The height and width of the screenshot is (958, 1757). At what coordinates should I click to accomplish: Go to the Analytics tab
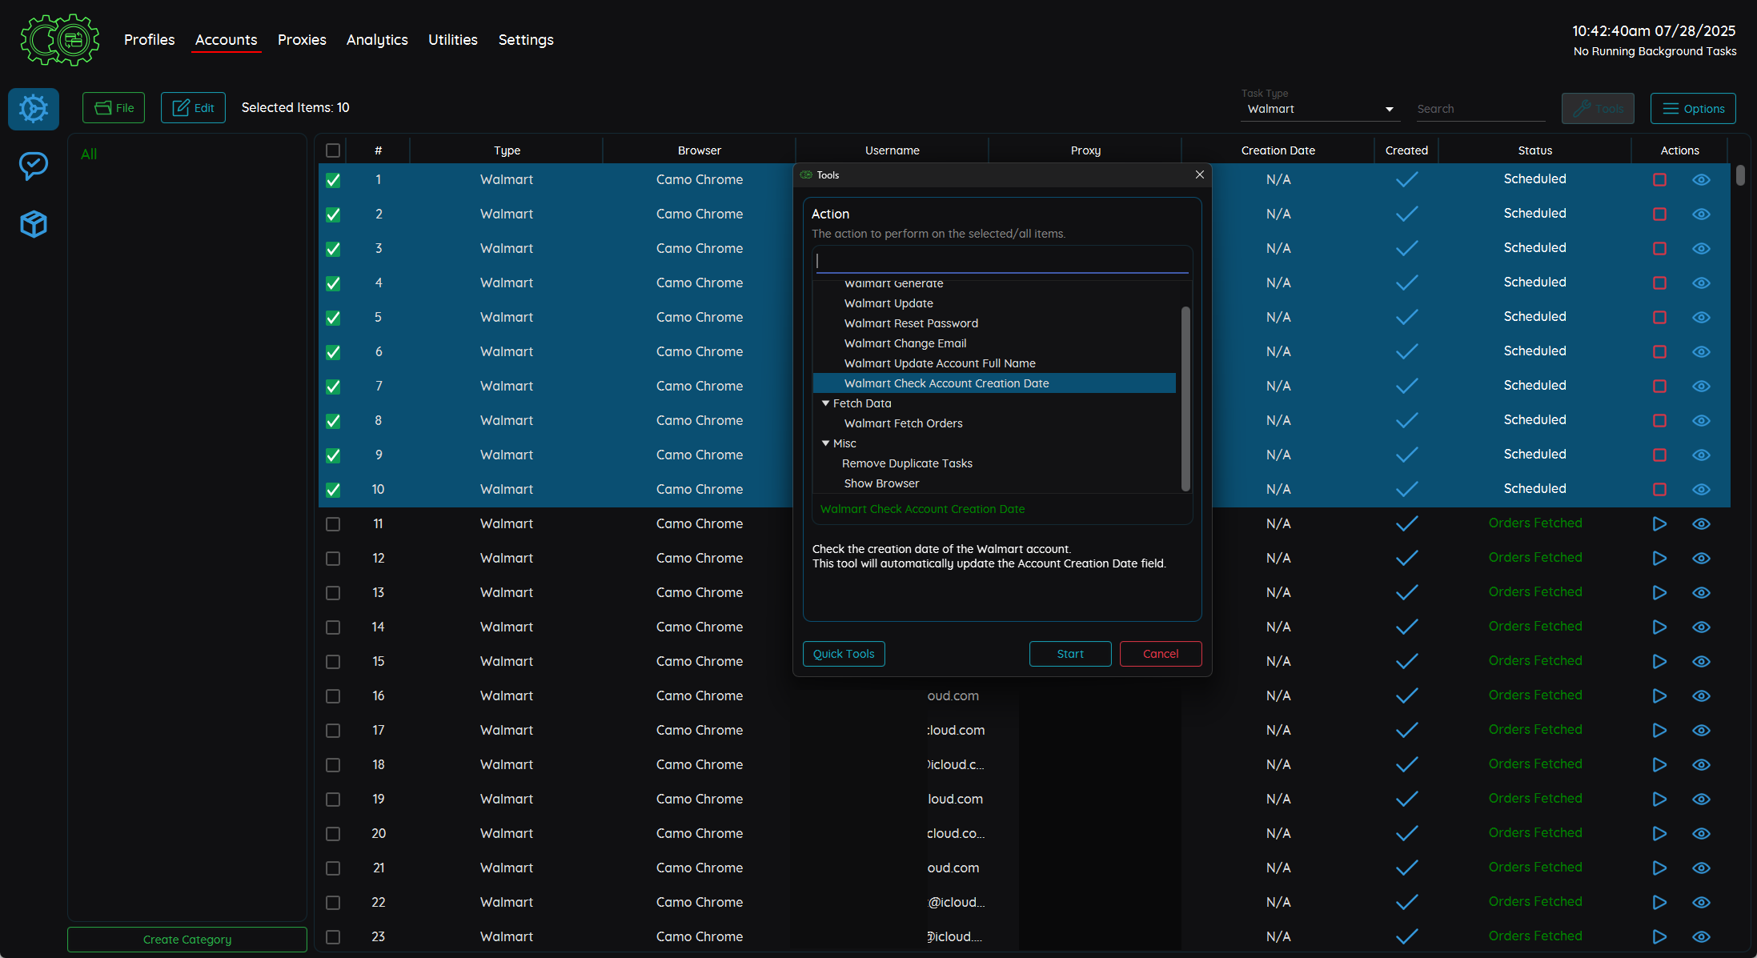click(x=377, y=40)
